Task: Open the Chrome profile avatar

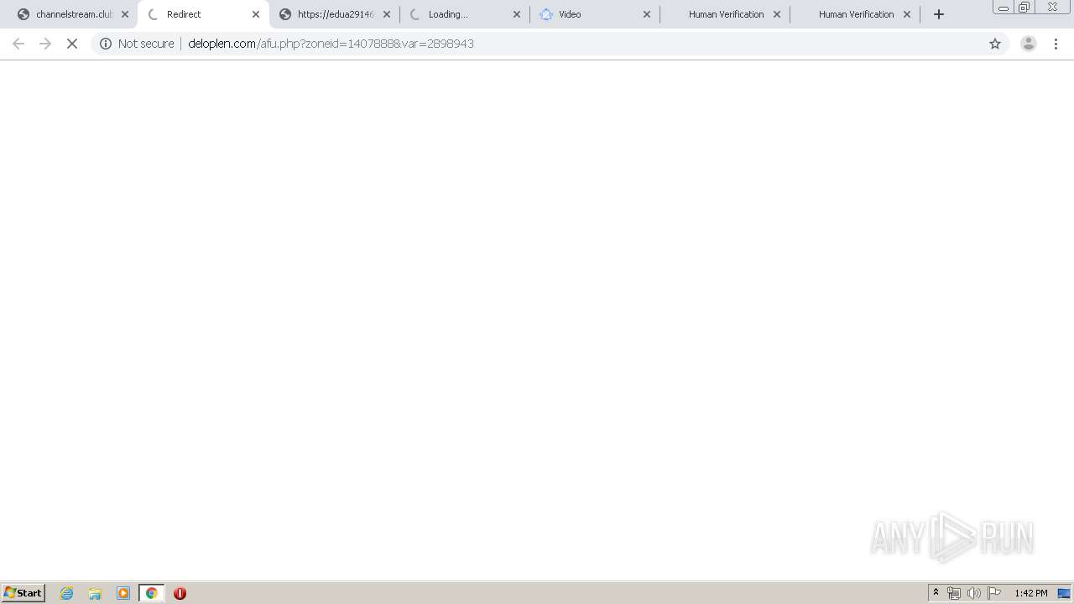Action: pyautogui.click(x=1028, y=44)
